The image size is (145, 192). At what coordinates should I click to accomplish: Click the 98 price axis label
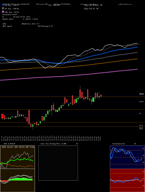pos(140,113)
